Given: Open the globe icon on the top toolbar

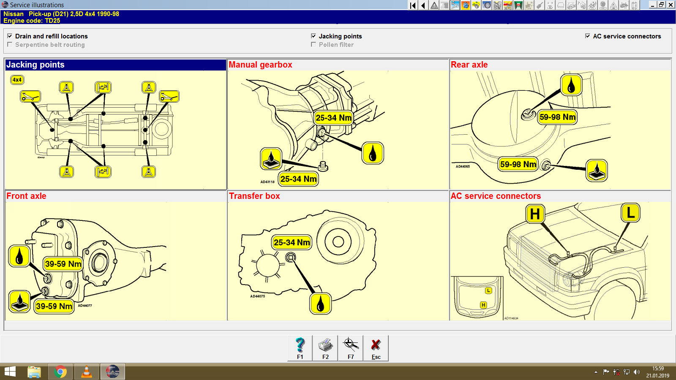Looking at the screenshot, I should tap(465, 5).
